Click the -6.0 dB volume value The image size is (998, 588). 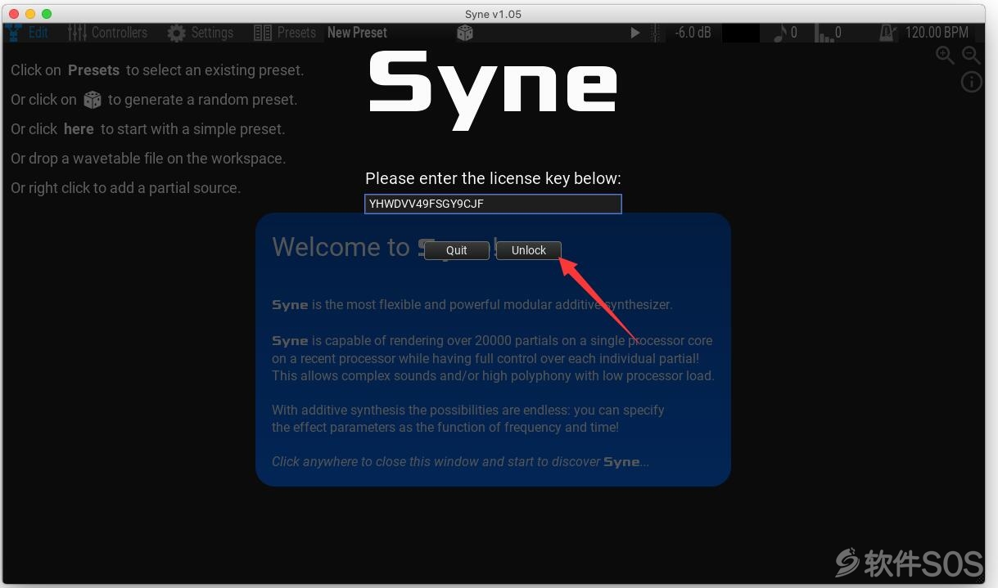coord(693,33)
